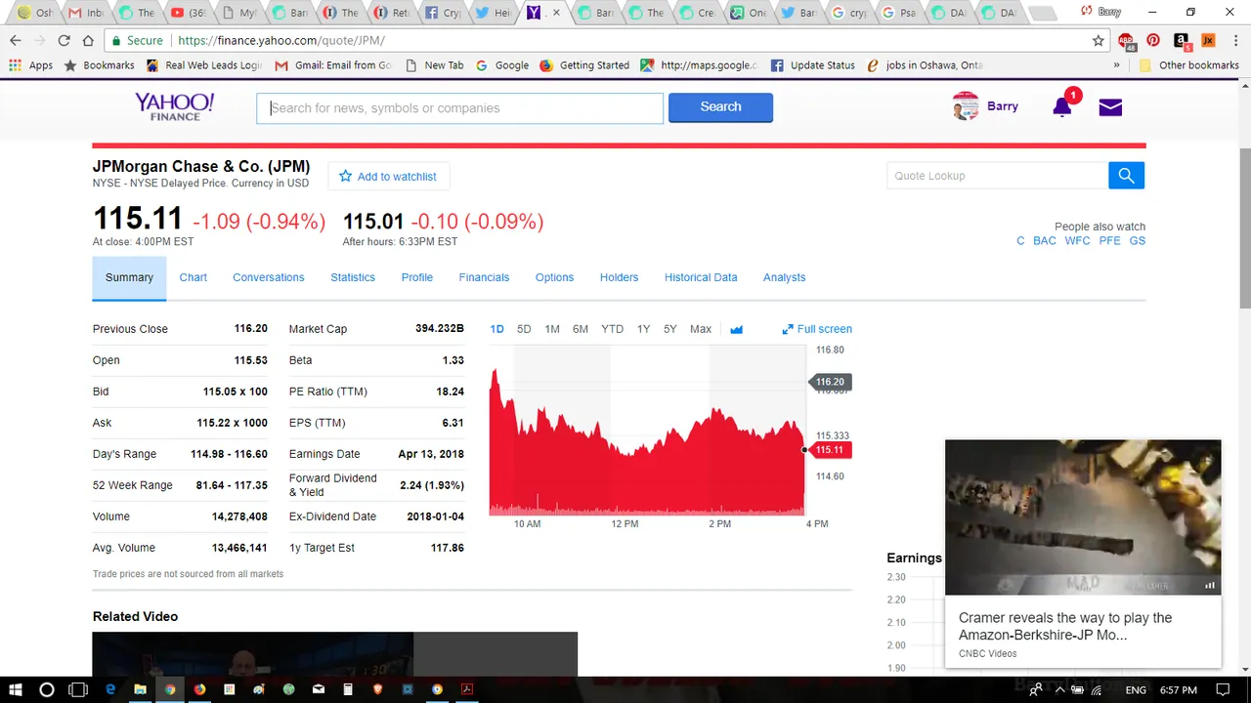This screenshot has width=1251, height=703.
Task: Click the Cortana search circle
Action: (46, 689)
